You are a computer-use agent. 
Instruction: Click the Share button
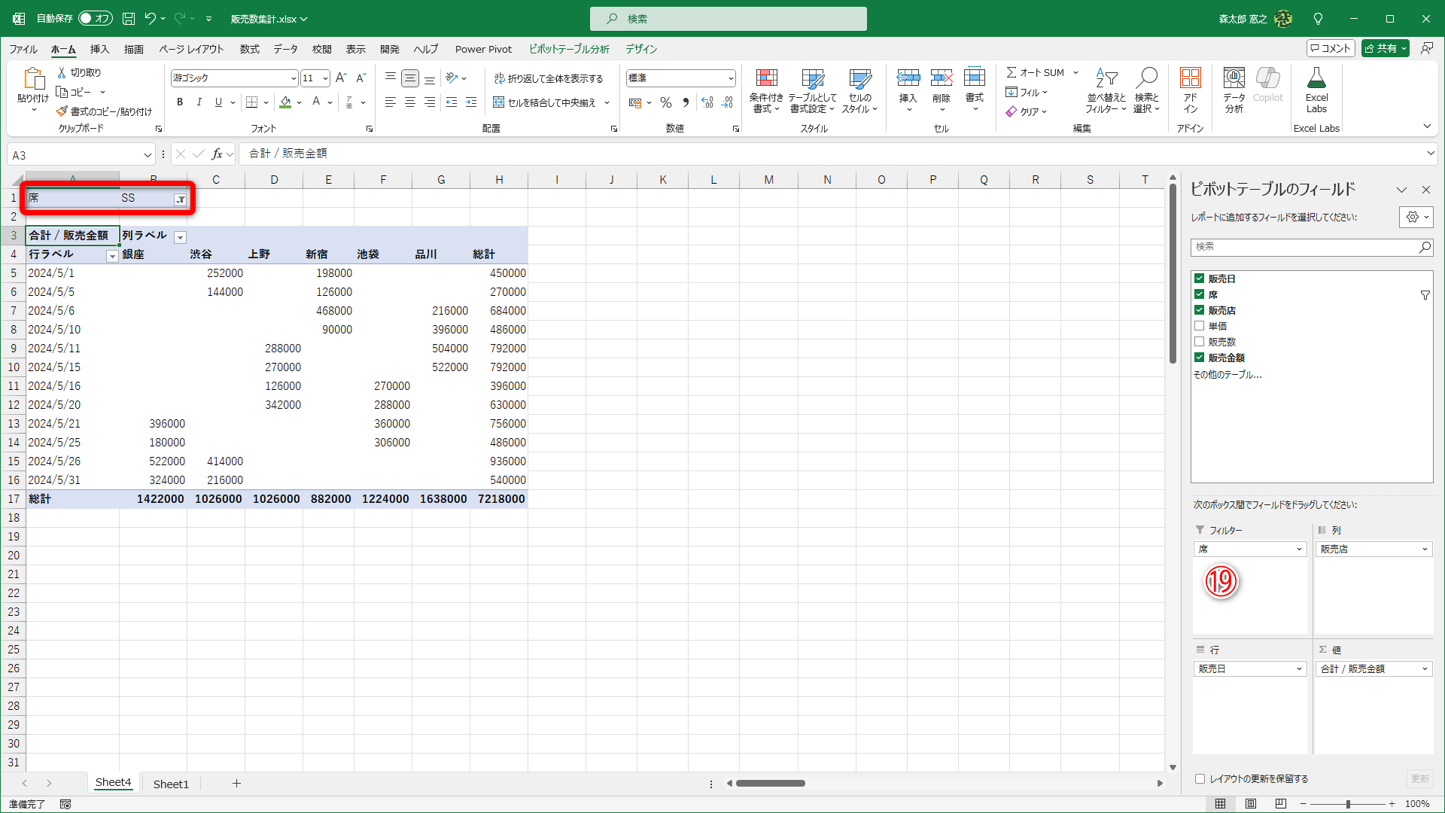[1380, 48]
